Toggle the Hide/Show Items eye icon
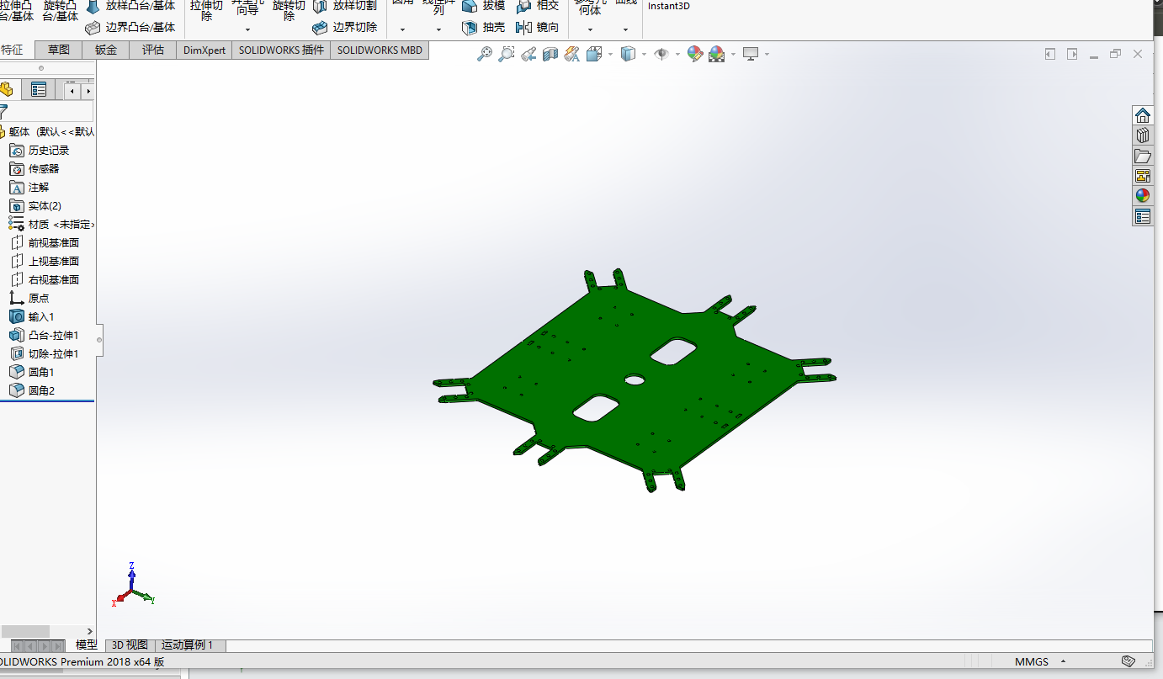Viewport: 1163px width, 679px height. [x=661, y=54]
